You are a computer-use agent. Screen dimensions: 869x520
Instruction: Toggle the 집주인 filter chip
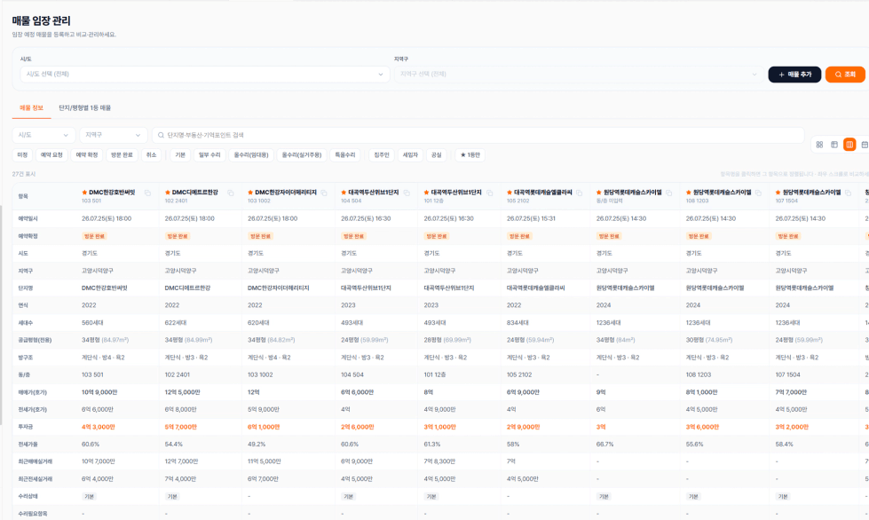(382, 155)
